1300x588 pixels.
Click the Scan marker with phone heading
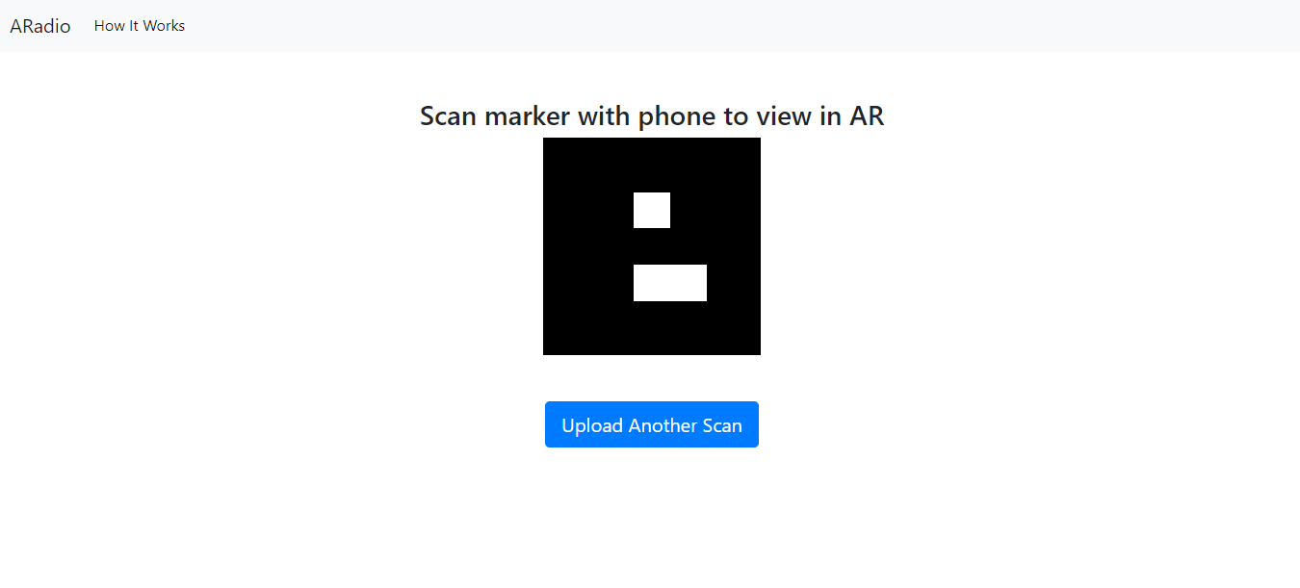652,116
